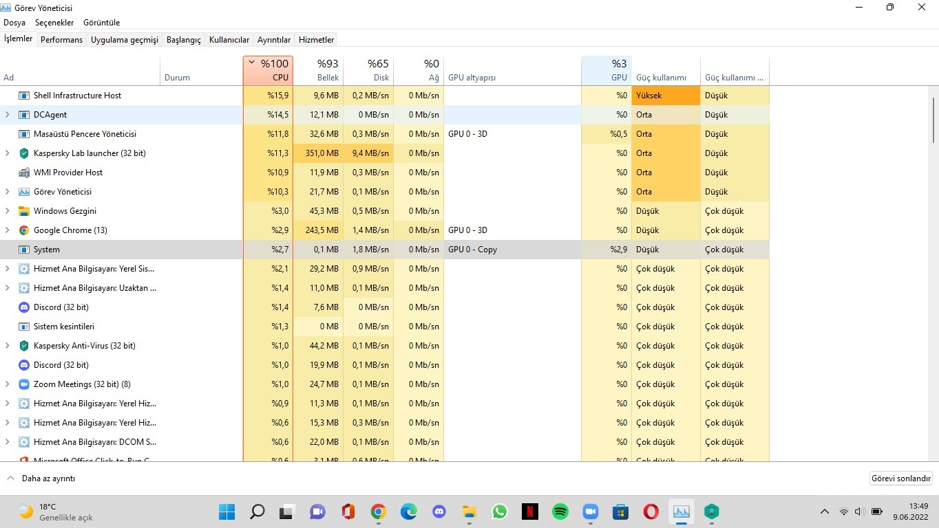Select the System process row
Image resolution: width=939 pixels, height=528 pixels.
(x=384, y=250)
